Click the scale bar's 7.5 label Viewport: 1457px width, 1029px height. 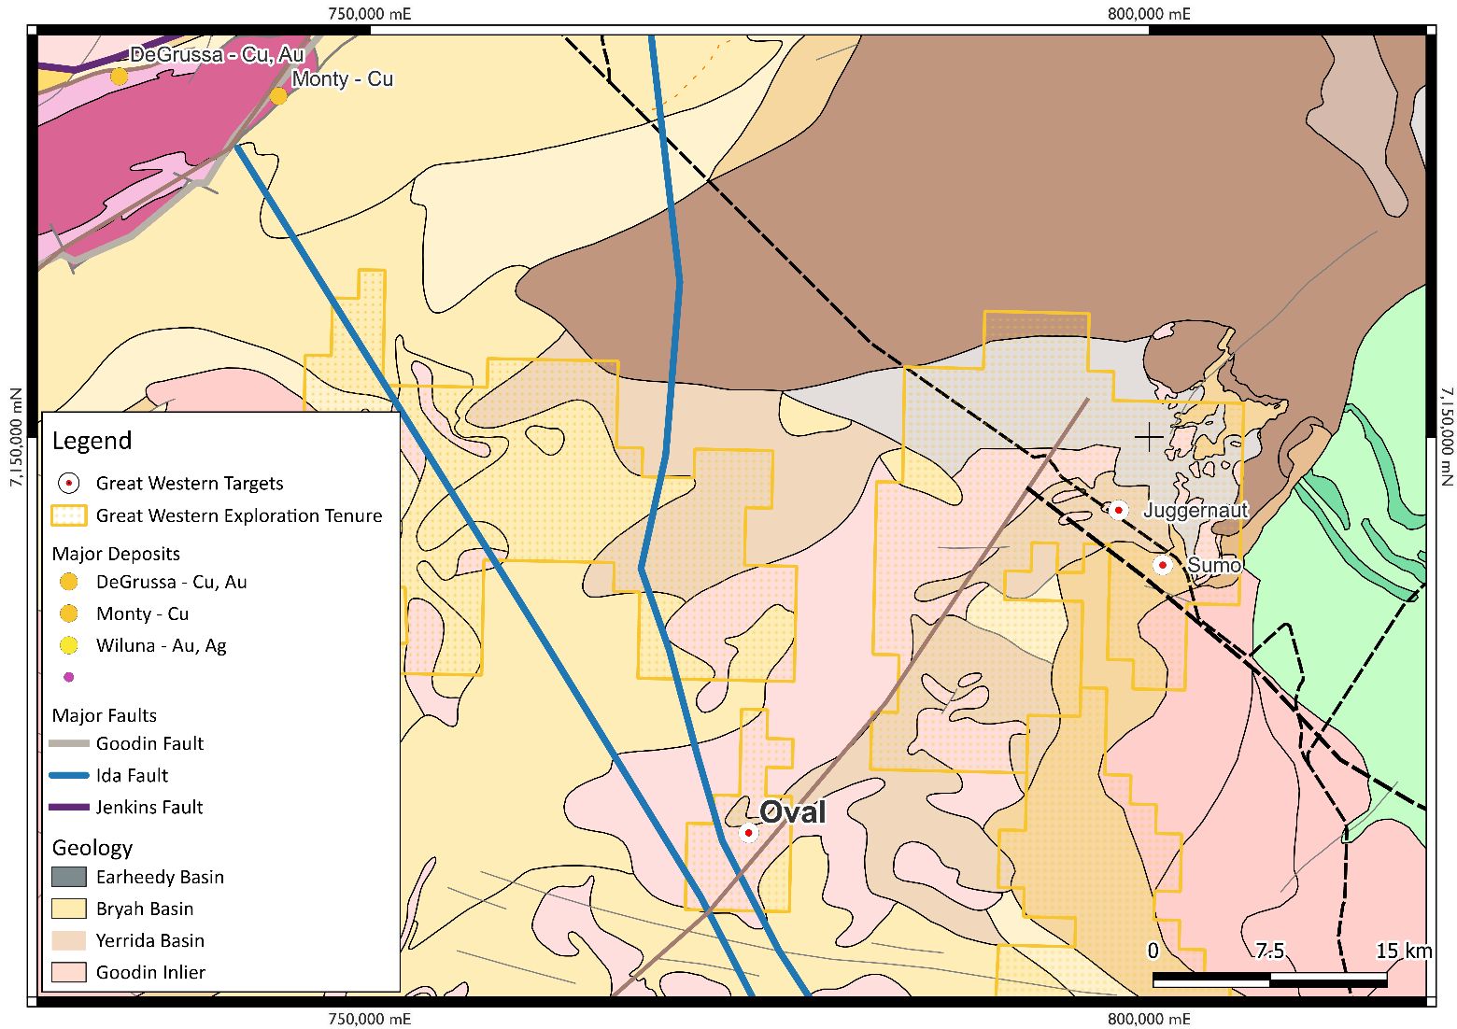point(1269,951)
